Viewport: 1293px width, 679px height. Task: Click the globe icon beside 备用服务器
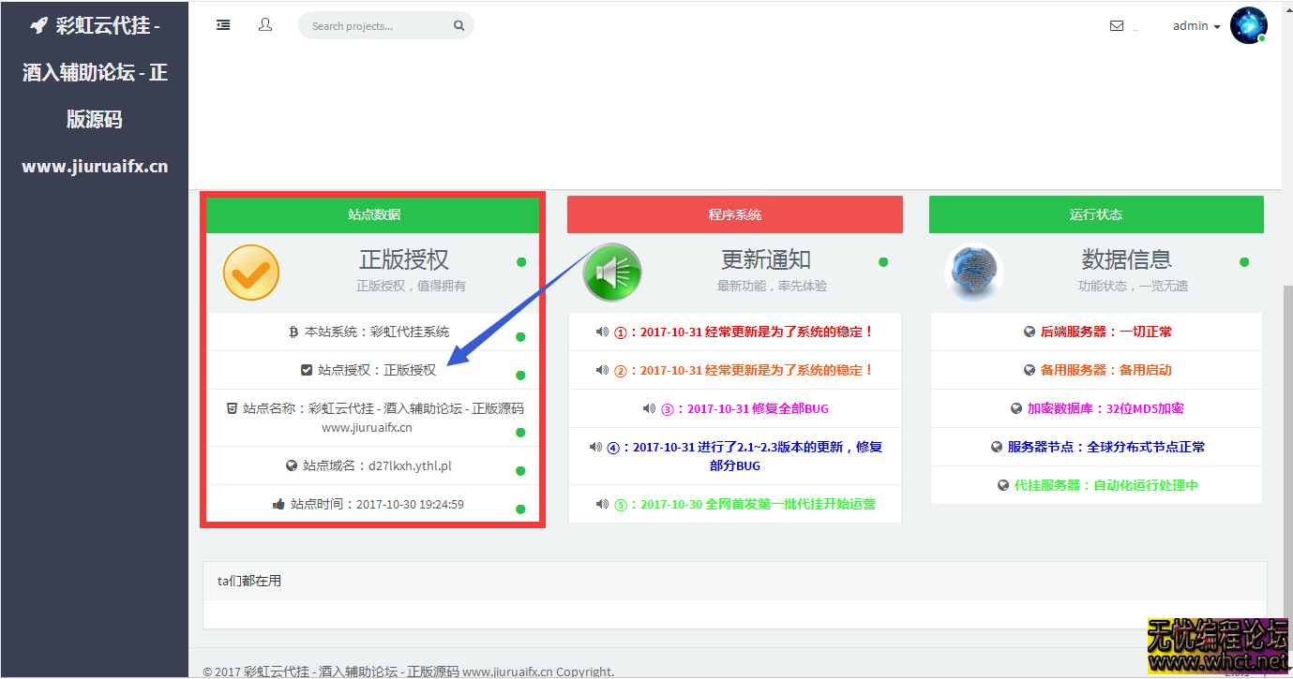[x=1030, y=370]
